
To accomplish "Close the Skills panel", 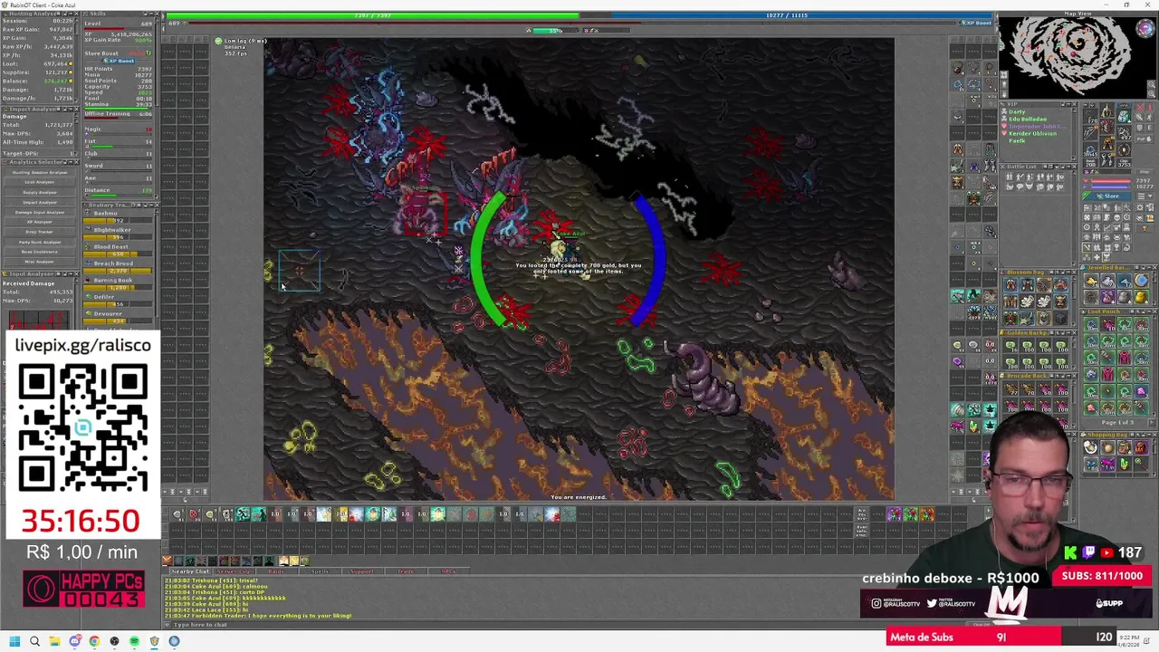I will (x=158, y=14).
